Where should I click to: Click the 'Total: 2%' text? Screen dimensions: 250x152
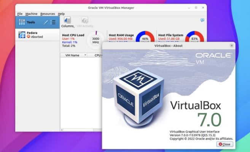(x=68, y=46)
